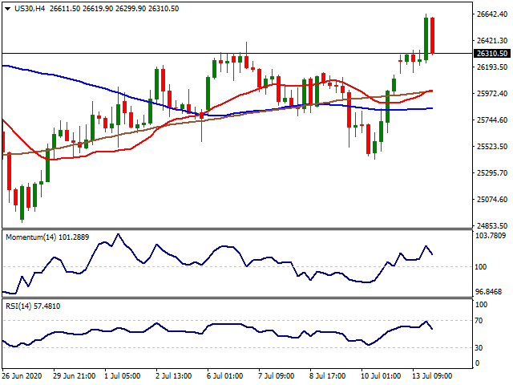The height and width of the screenshot is (385, 513).
Task: Click price scale value 26193.50
Action: (492, 67)
